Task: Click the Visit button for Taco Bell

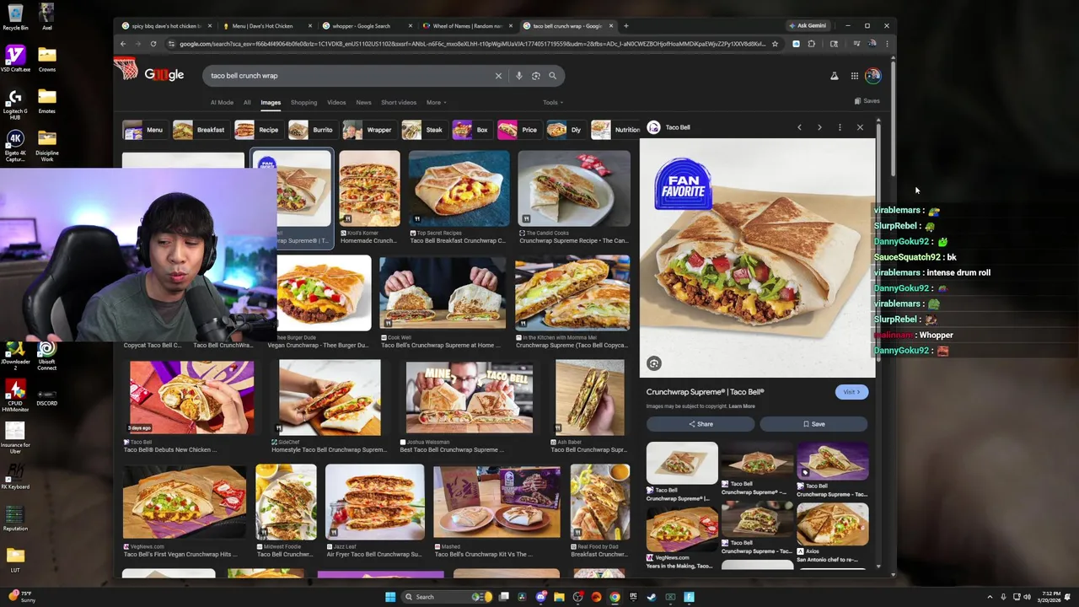Action: coord(851,392)
